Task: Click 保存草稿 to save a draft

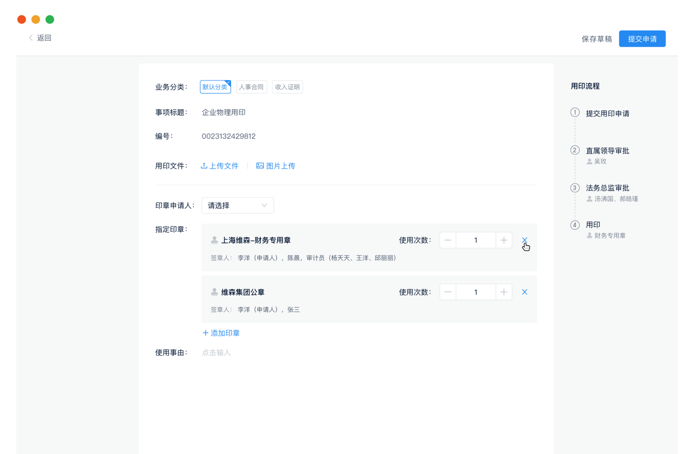Action: (x=596, y=38)
